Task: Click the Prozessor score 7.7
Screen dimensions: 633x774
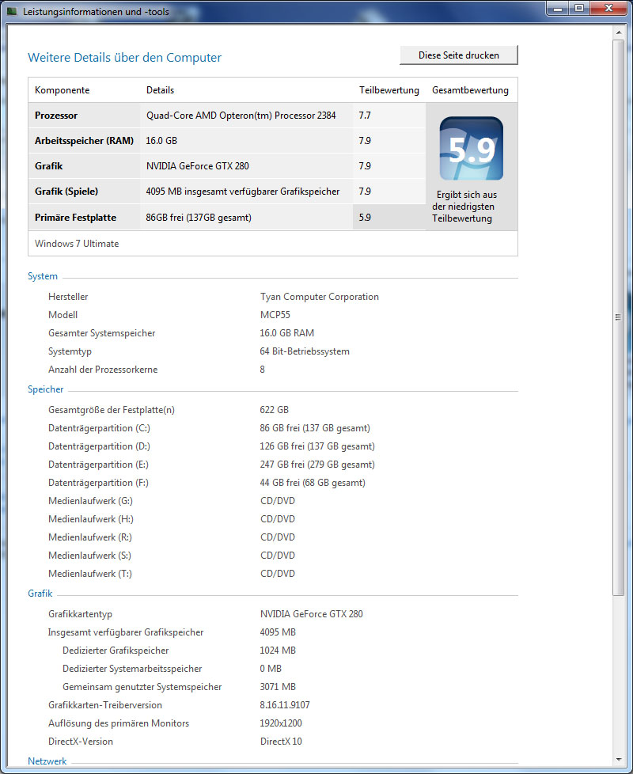Action: 365,116
